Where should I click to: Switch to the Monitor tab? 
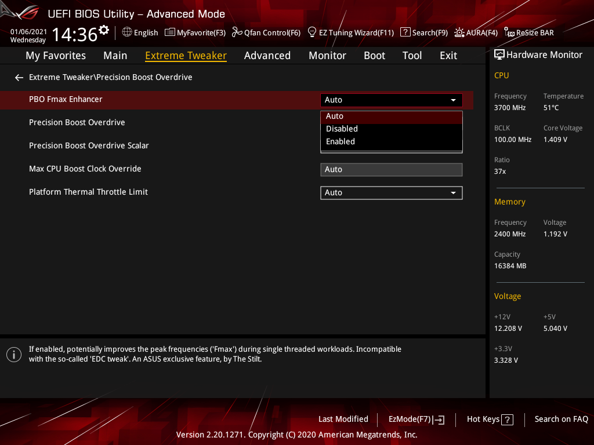[327, 56]
